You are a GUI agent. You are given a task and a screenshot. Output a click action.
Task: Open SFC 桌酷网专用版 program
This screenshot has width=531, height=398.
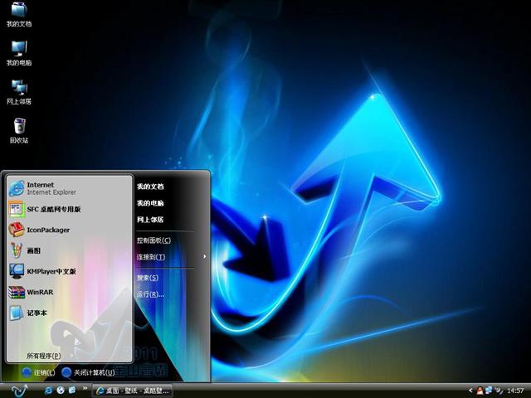(70, 209)
